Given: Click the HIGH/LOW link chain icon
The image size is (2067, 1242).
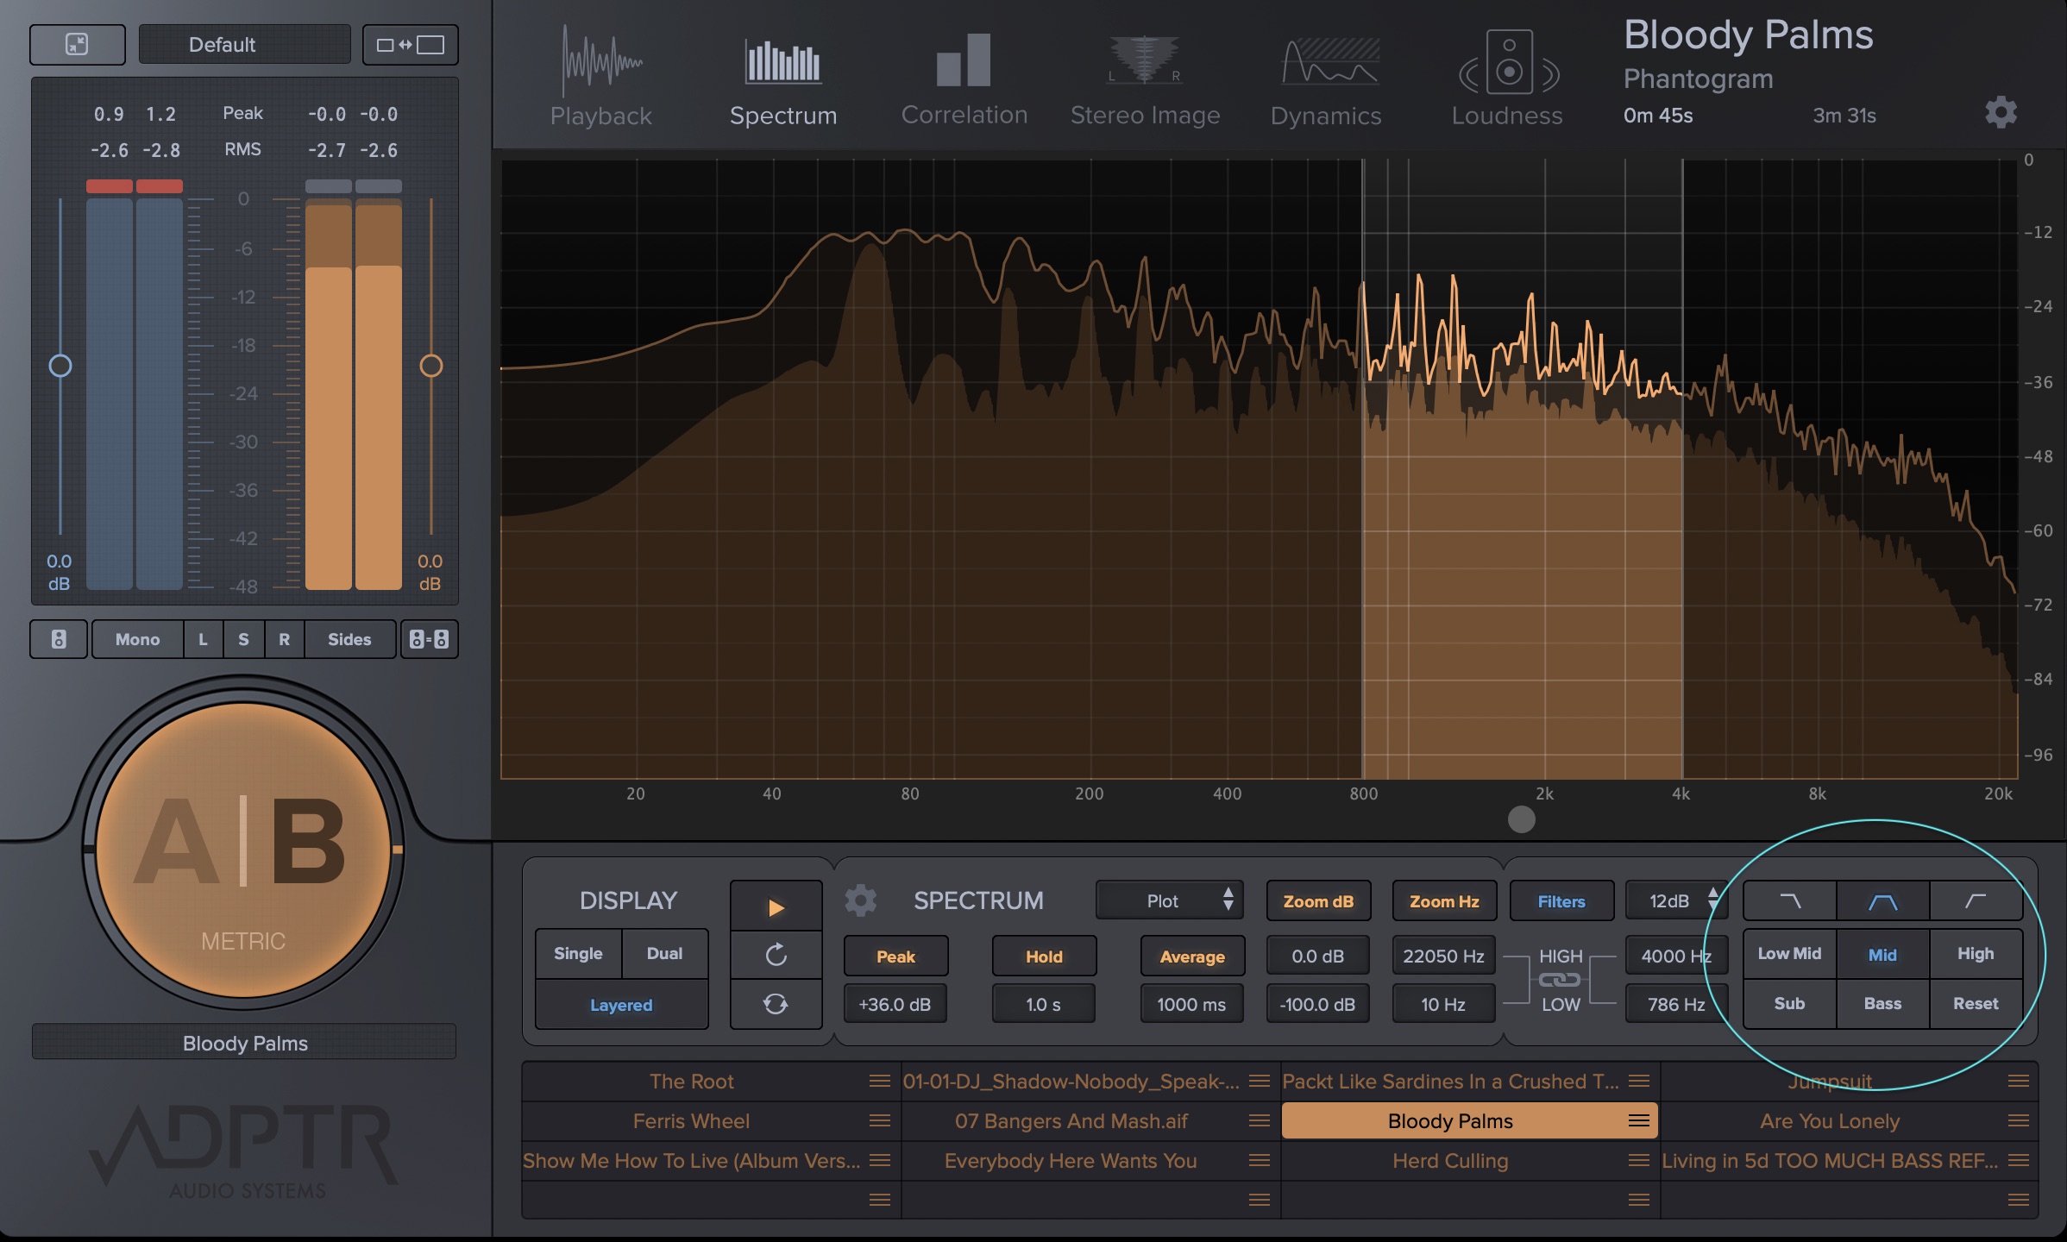Looking at the screenshot, I should [x=1560, y=980].
